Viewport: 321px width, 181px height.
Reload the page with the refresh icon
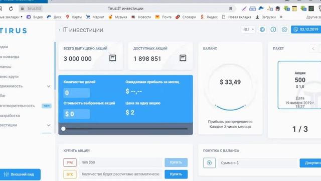pos(11,9)
